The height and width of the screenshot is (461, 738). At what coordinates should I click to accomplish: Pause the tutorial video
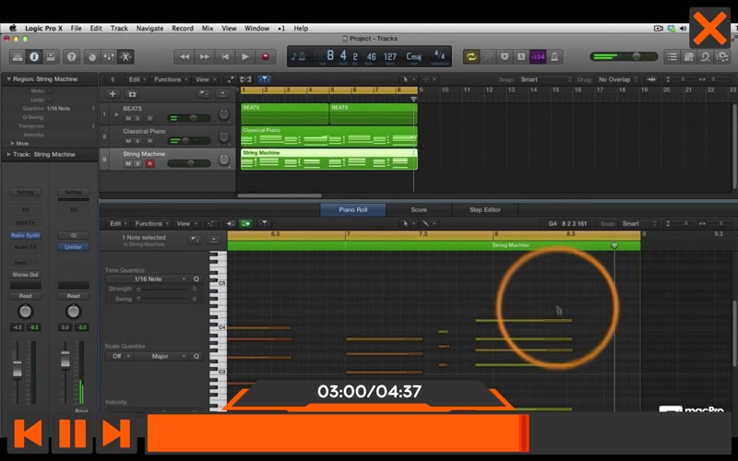pos(73,433)
